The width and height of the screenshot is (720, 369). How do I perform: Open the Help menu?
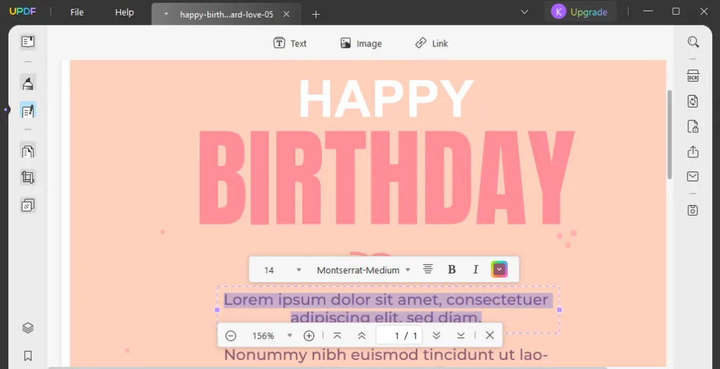point(124,13)
